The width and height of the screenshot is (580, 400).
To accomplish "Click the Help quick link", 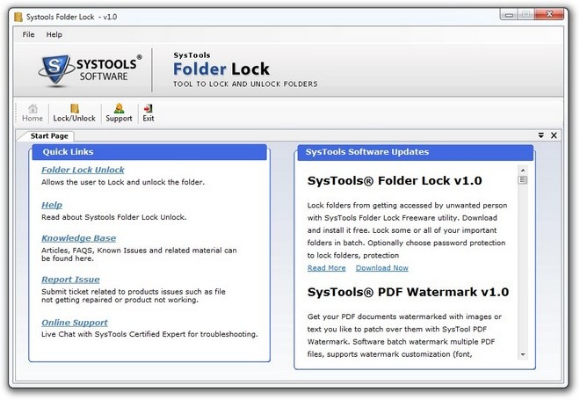I will [52, 205].
